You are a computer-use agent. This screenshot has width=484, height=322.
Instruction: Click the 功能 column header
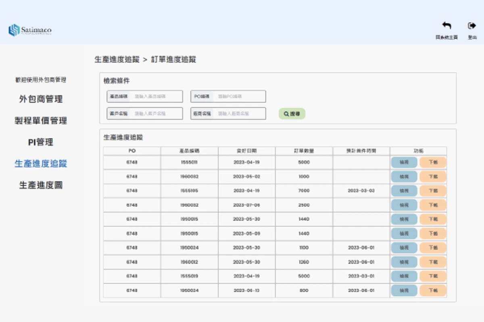(418, 151)
